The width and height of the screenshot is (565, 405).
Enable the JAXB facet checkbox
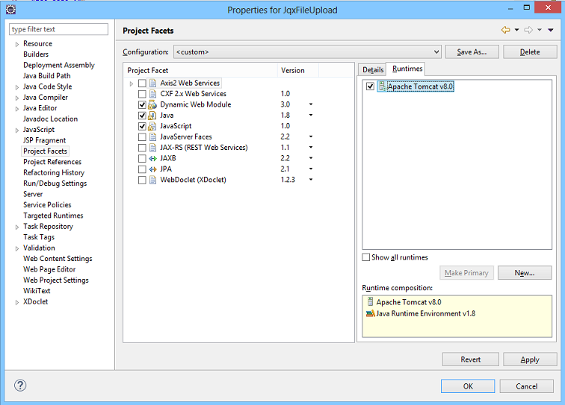click(x=142, y=159)
